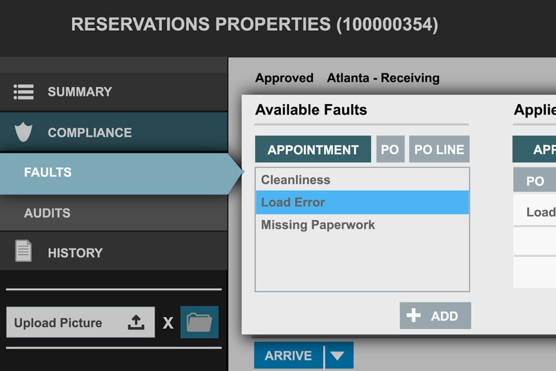This screenshot has width=556, height=371.
Task: Select Compliance in the sidebar
Action: 90,132
